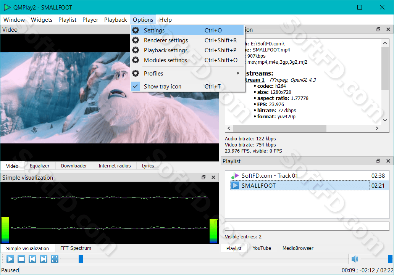Open Settings from the Options menu
Viewport: 394px width, 275px height.
pyautogui.click(x=187, y=31)
